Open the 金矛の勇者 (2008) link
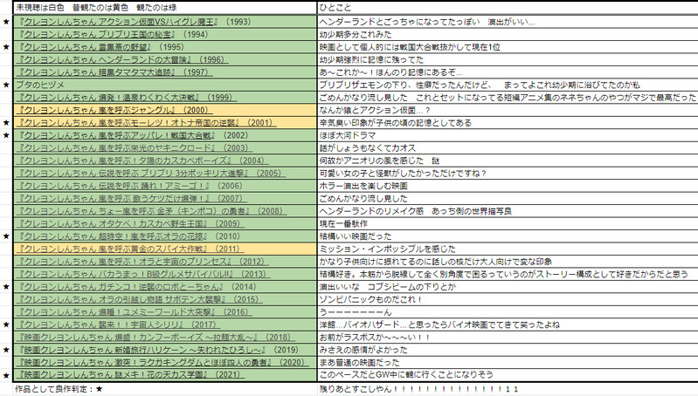This screenshot has width=698, height=396. point(151,211)
